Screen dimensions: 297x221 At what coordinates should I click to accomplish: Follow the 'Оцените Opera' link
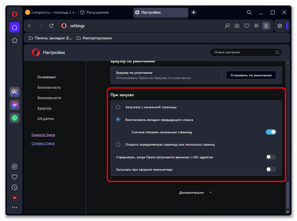(43, 135)
